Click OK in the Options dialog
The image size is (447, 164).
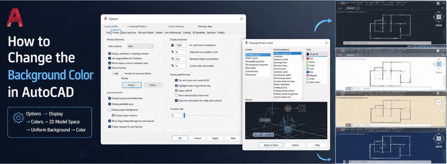coord(180,138)
